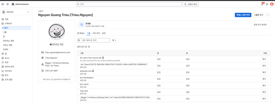Open the 앱 filter dropdown
This screenshot has width=275, height=104.
pos(114,40)
